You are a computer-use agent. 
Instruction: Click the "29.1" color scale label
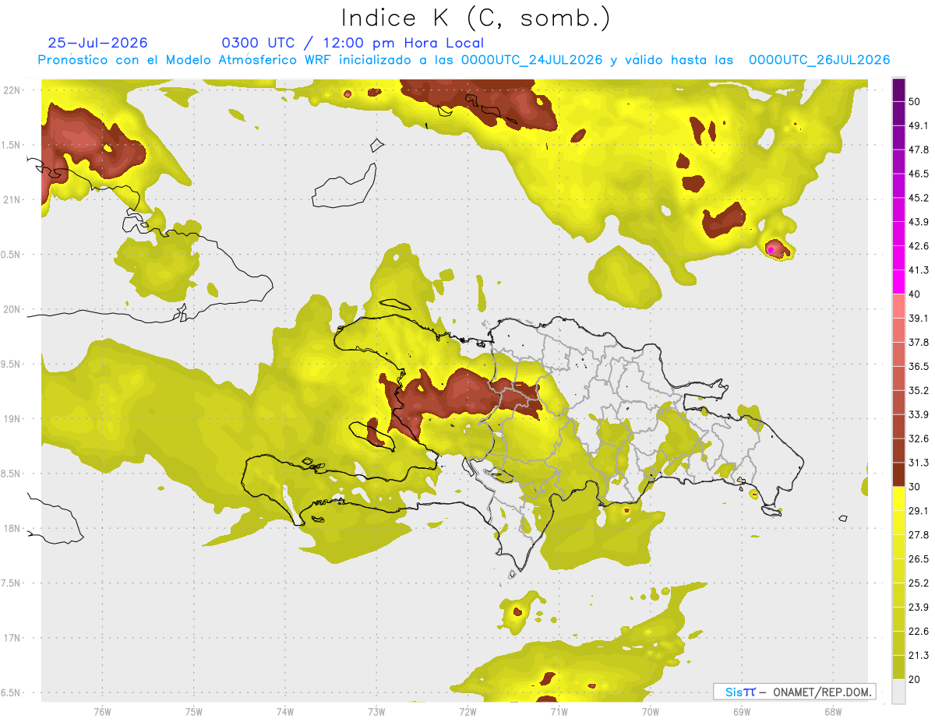click(919, 511)
